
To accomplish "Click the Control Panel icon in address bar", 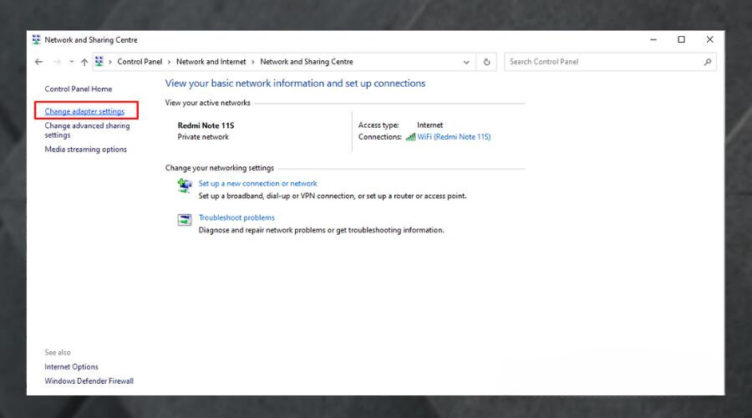I will 99,62.
